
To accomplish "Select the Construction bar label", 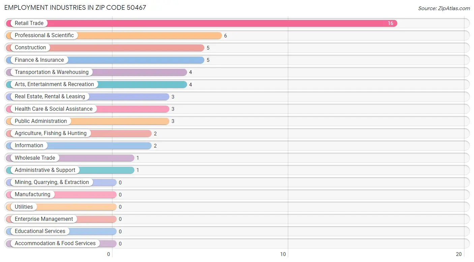I will [30, 48].
